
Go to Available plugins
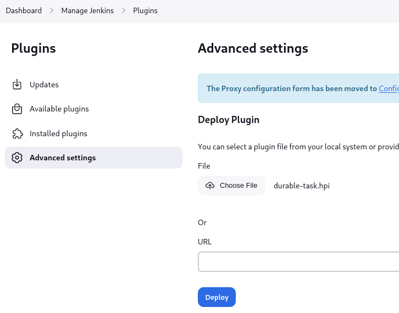(x=93, y=109)
